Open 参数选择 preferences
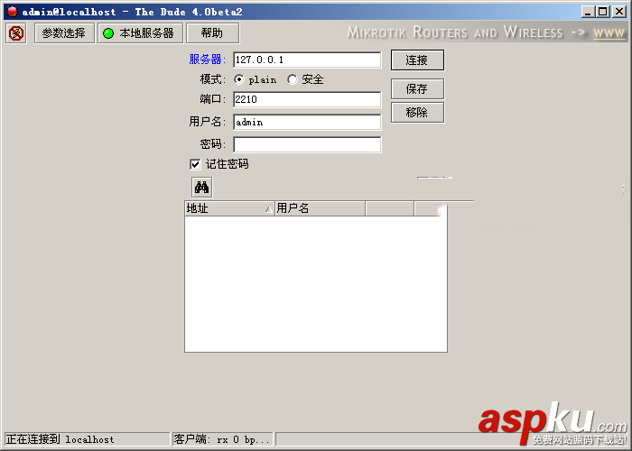Screen dimensions: 632x451 64,33
